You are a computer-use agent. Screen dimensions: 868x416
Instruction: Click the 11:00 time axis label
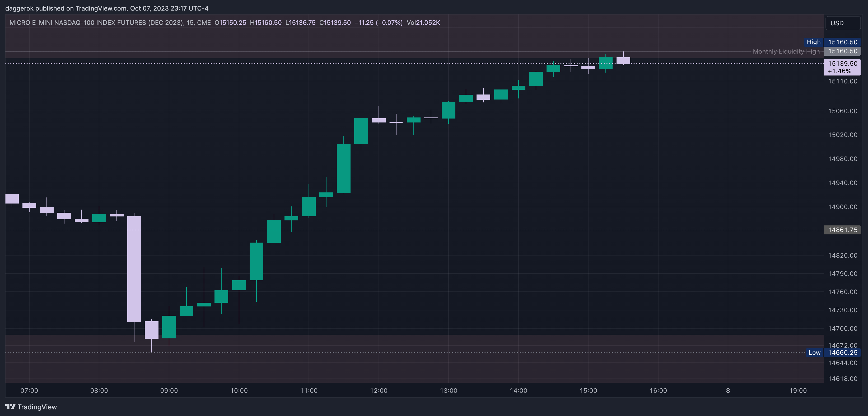click(x=309, y=390)
